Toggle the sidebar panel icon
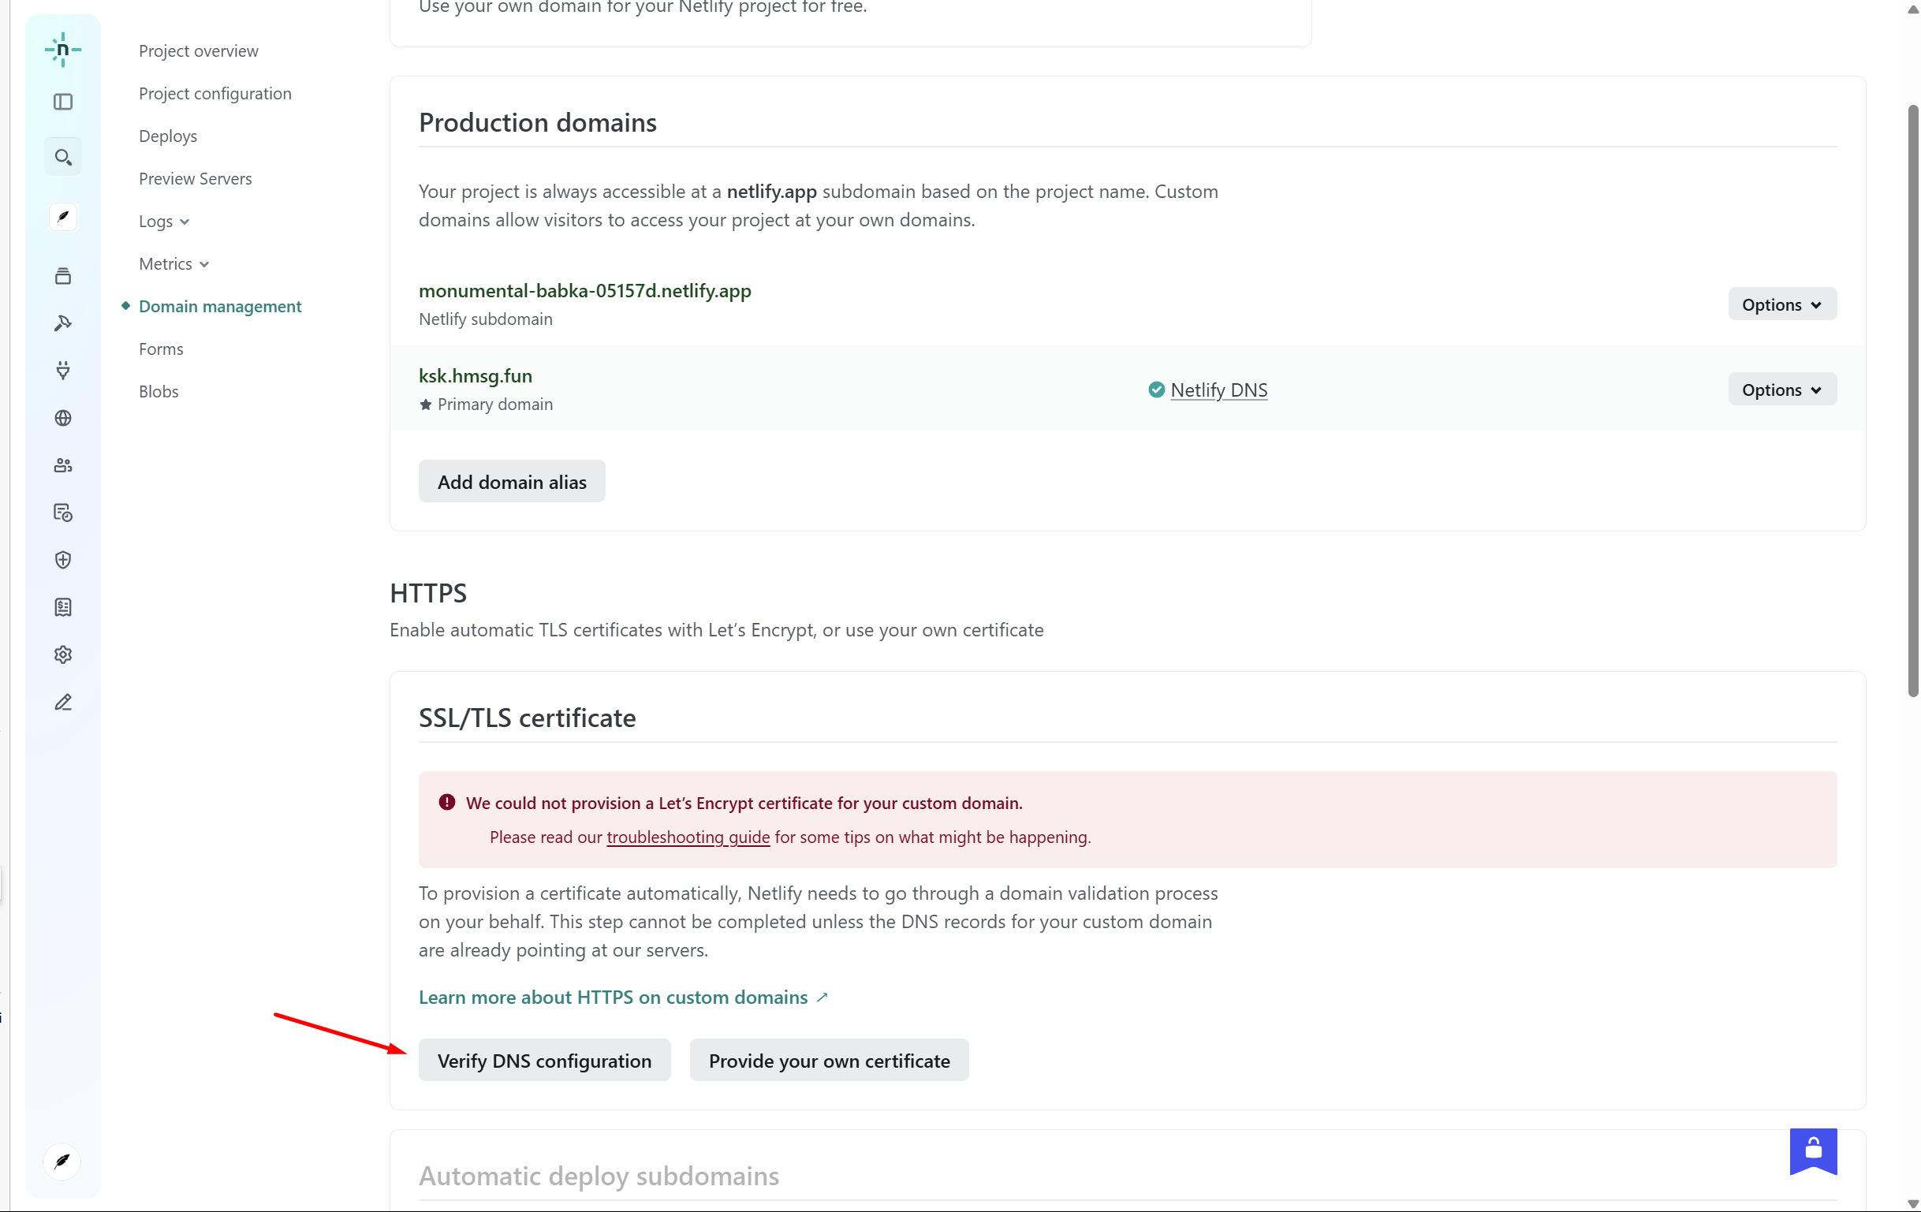The width and height of the screenshot is (1921, 1212). click(x=63, y=103)
